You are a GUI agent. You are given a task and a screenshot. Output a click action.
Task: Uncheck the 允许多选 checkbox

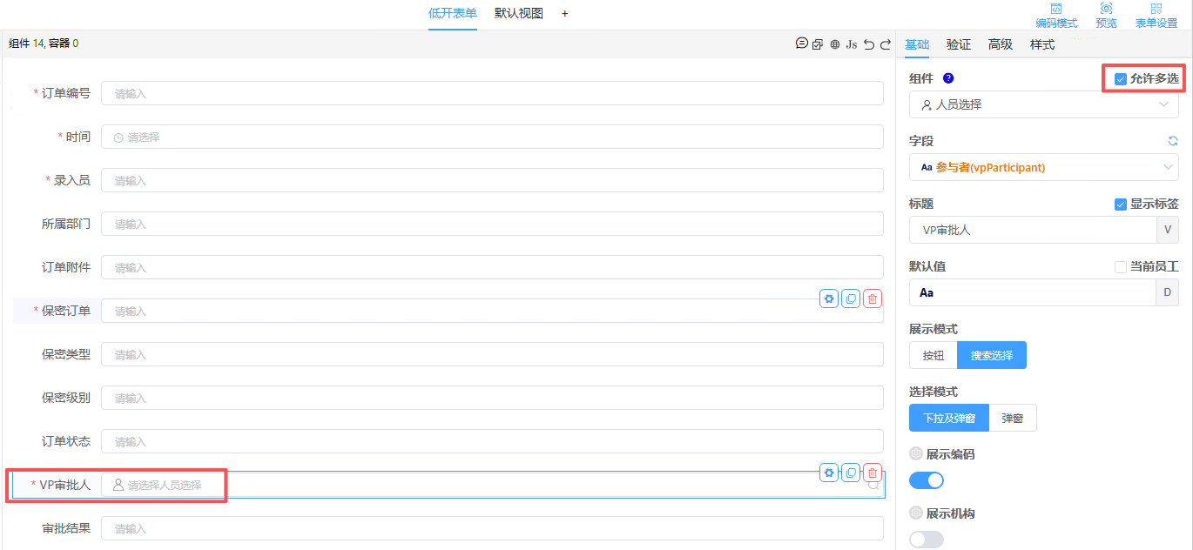pos(1121,78)
